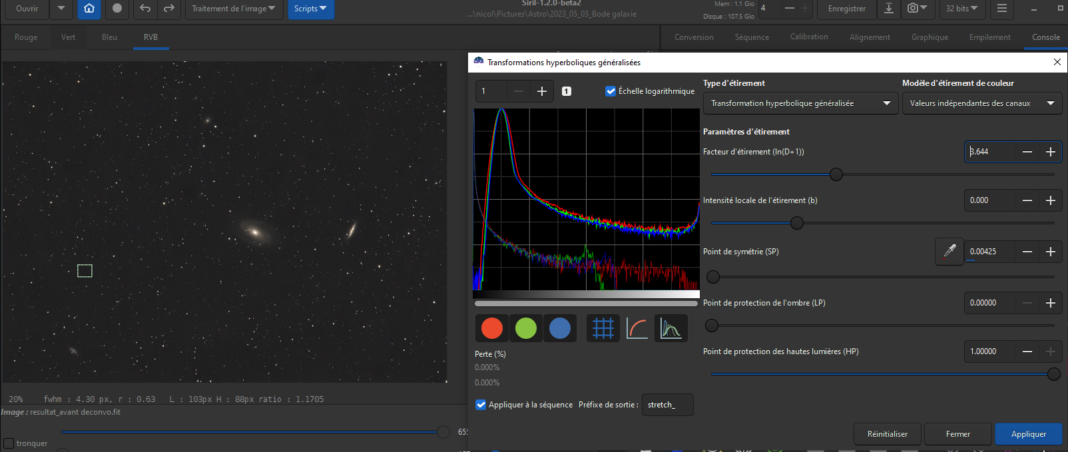Open the hamburger main menu
The height and width of the screenshot is (452, 1068).
[x=1001, y=9]
